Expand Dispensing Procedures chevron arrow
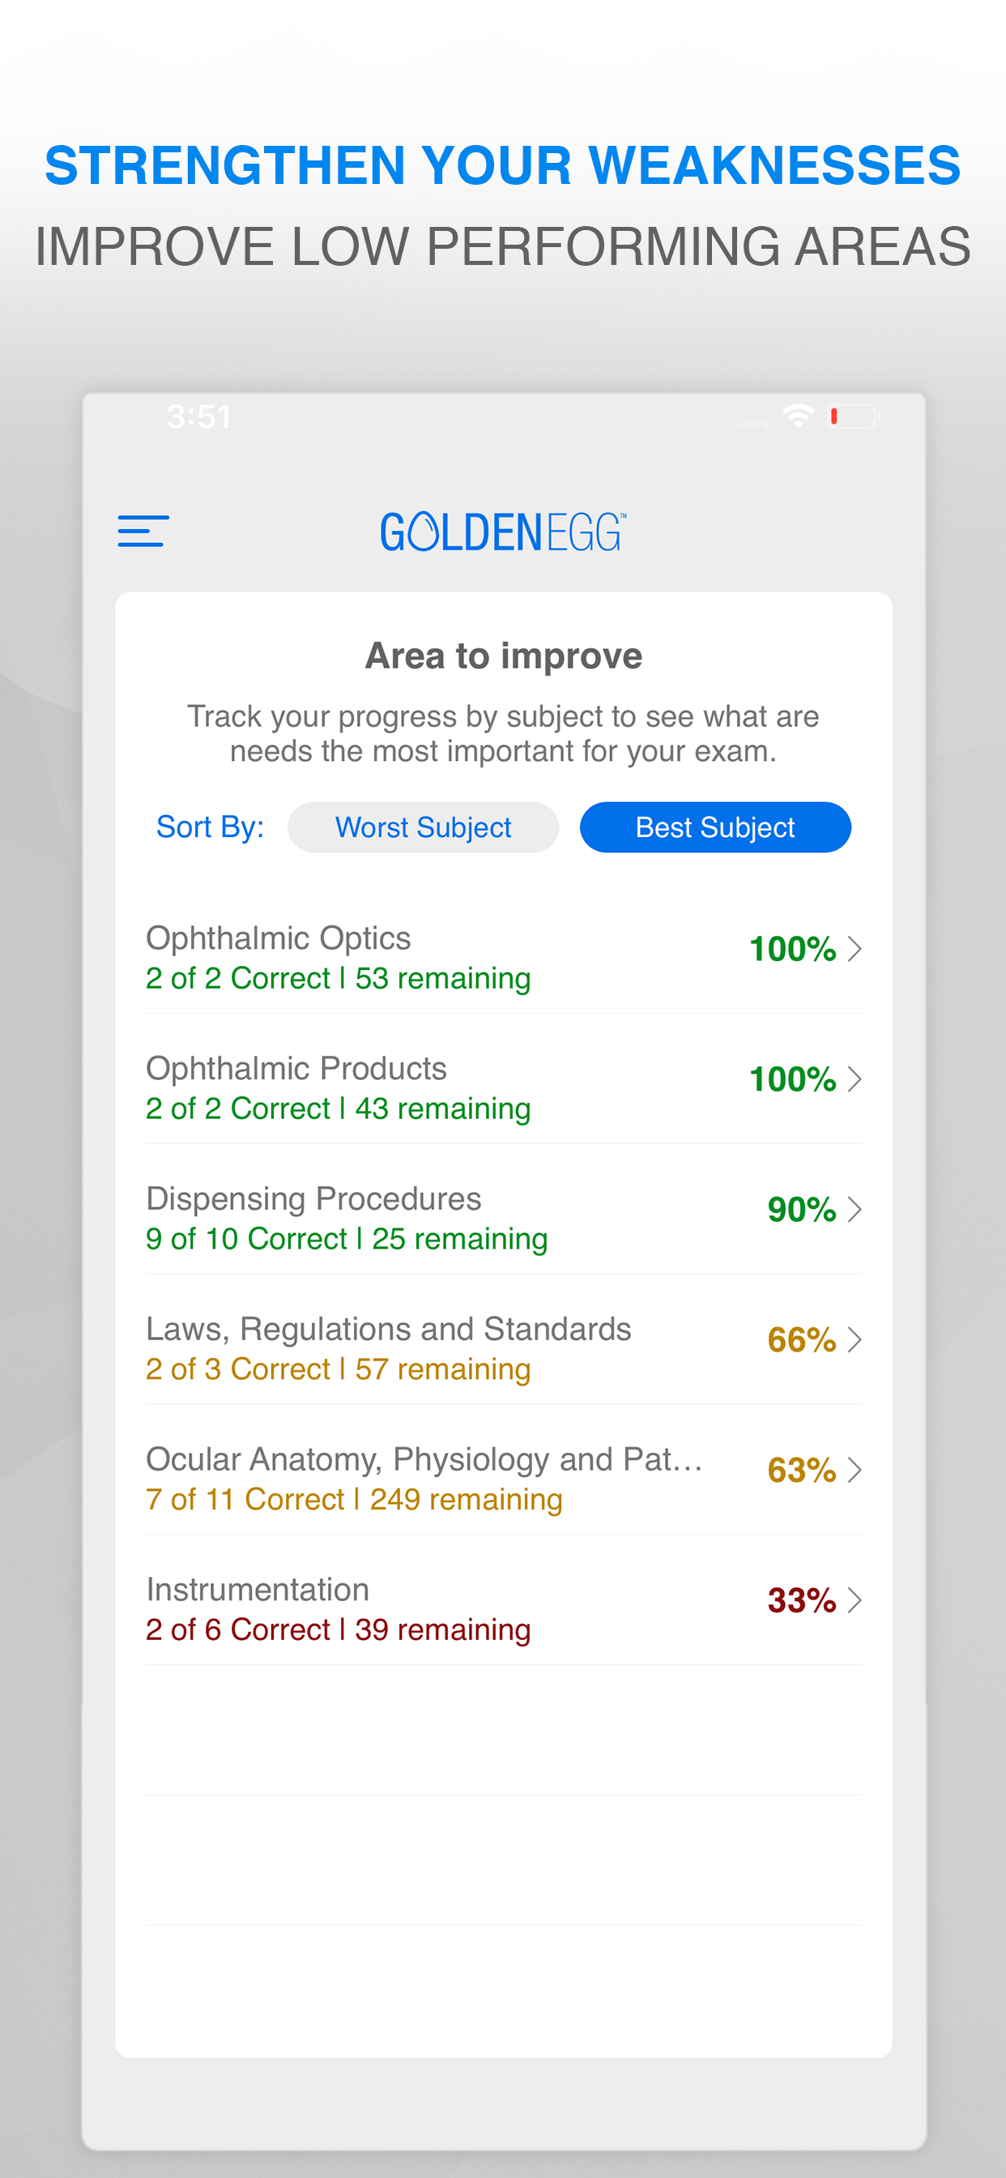The image size is (1006, 2178). pyautogui.click(x=855, y=1209)
